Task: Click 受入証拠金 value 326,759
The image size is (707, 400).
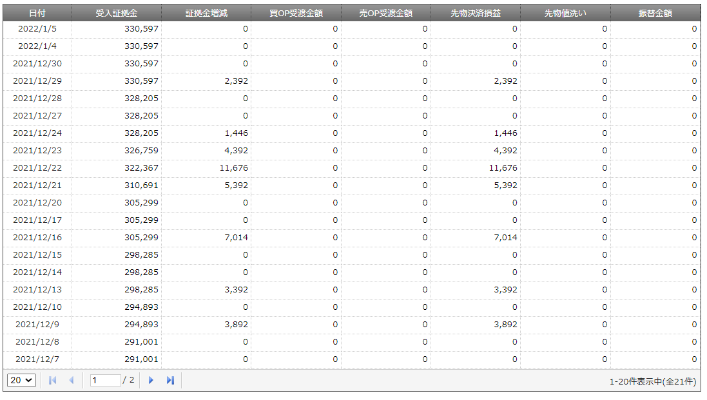Action: 142,151
